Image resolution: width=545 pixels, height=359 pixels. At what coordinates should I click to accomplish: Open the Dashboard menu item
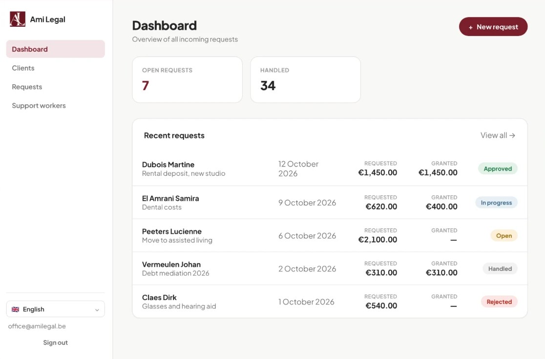point(56,49)
